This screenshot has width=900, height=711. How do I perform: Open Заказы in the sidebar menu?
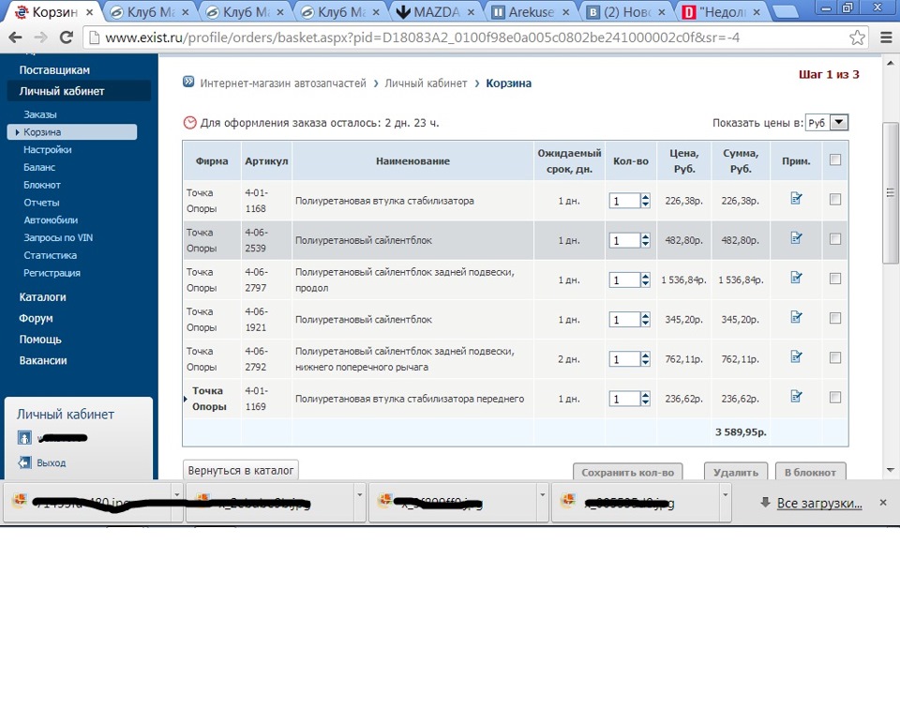click(x=40, y=114)
